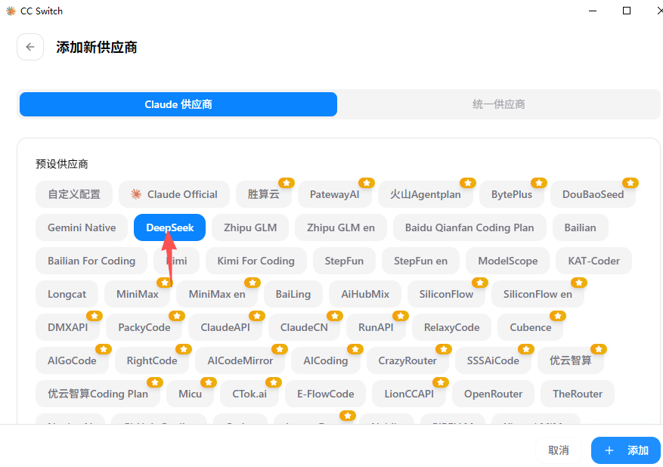Choose 胜算云 provider preset

click(263, 194)
